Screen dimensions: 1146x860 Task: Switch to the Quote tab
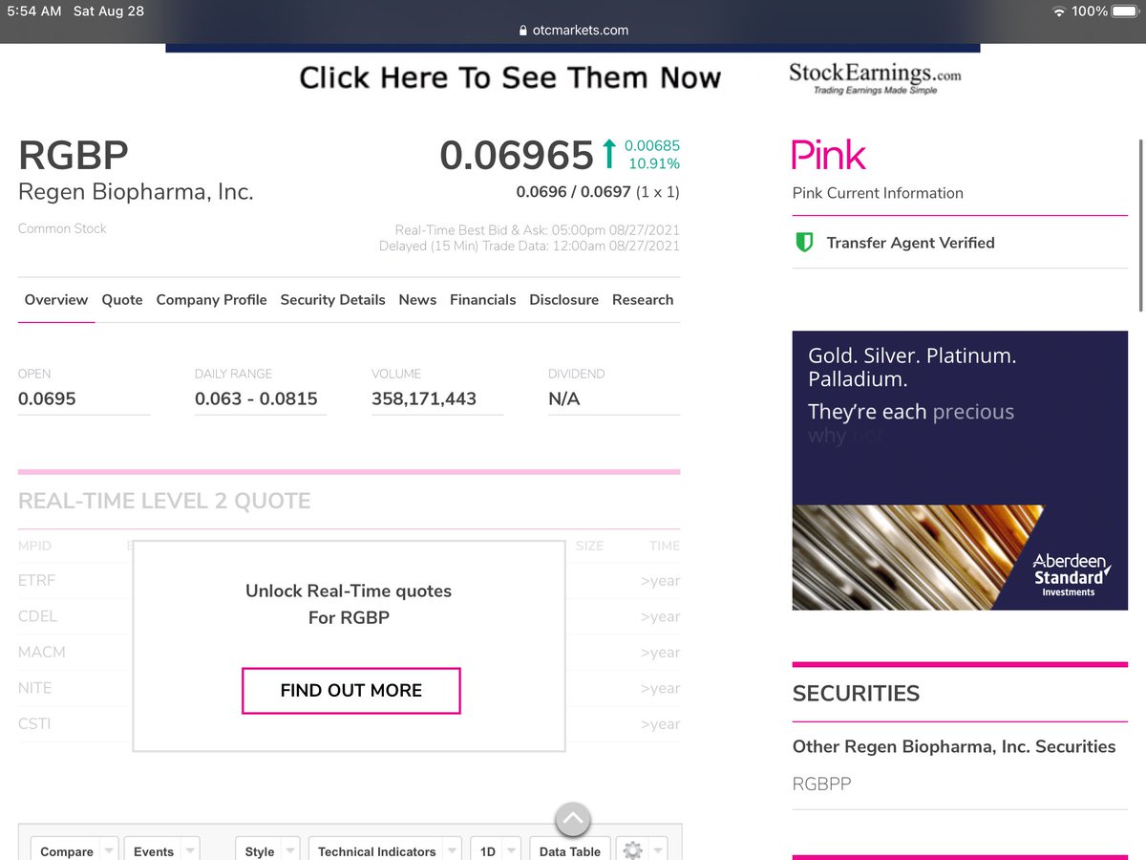point(122,300)
